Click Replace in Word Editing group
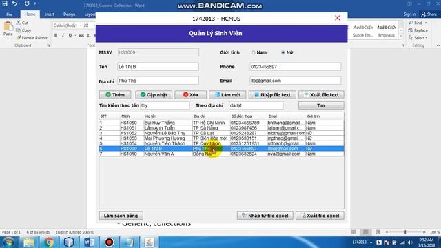 point(418,30)
